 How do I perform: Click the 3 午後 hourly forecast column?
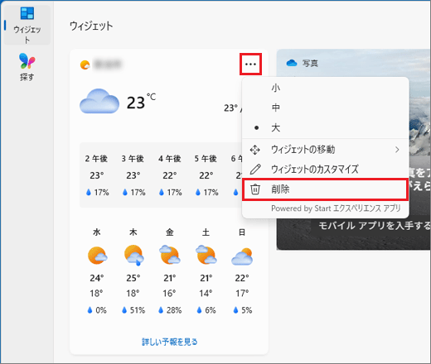coord(133,175)
